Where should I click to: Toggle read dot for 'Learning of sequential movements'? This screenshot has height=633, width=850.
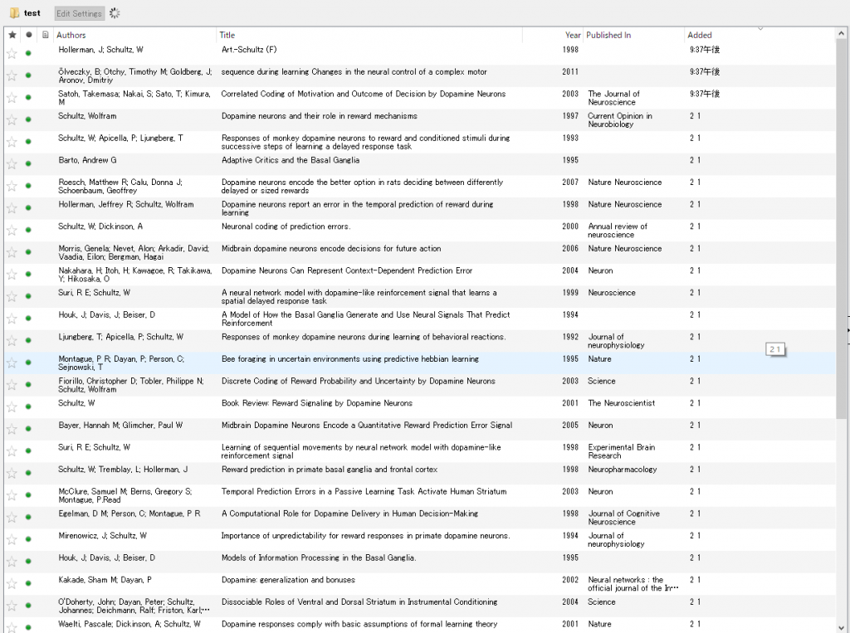28,451
